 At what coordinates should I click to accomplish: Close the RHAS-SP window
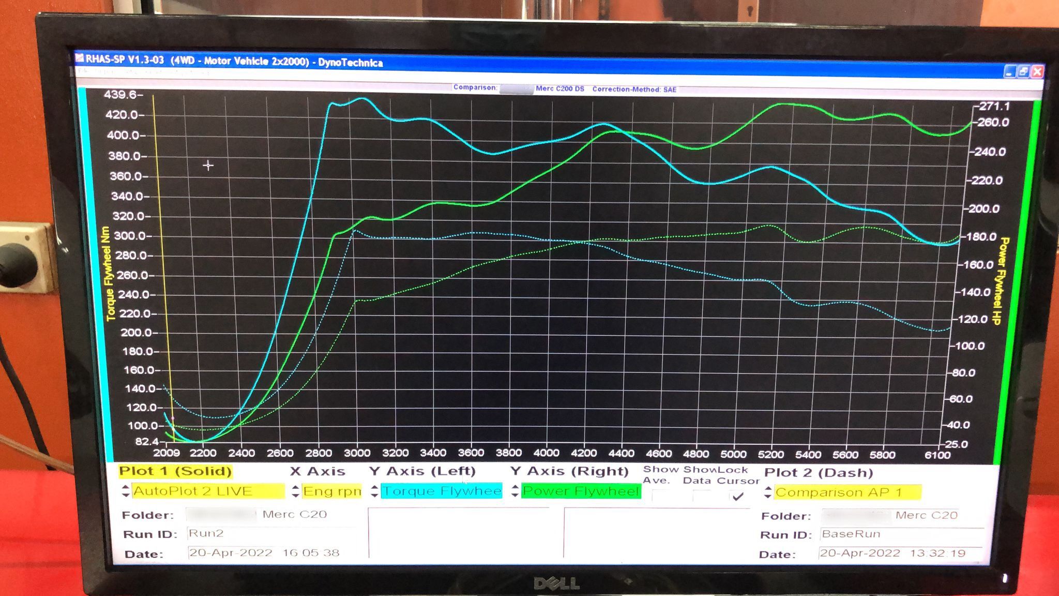click(1037, 72)
